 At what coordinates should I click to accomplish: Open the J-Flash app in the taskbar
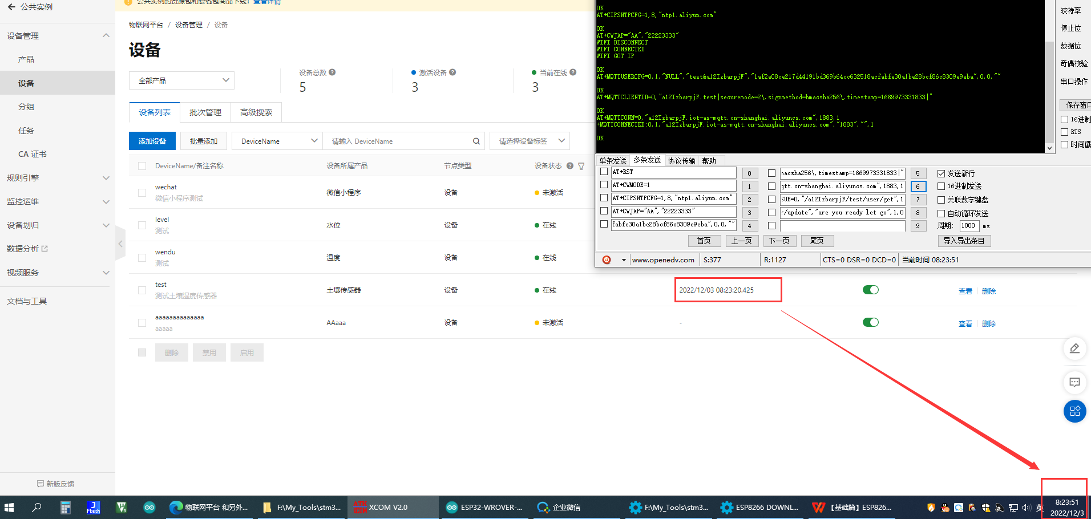[94, 507]
